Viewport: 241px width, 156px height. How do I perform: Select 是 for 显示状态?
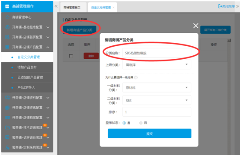pyautogui.click(x=124, y=123)
